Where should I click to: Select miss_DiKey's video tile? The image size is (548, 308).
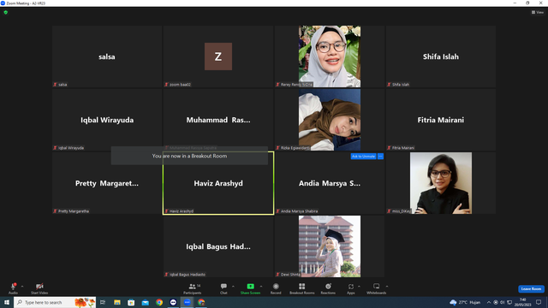(441, 183)
